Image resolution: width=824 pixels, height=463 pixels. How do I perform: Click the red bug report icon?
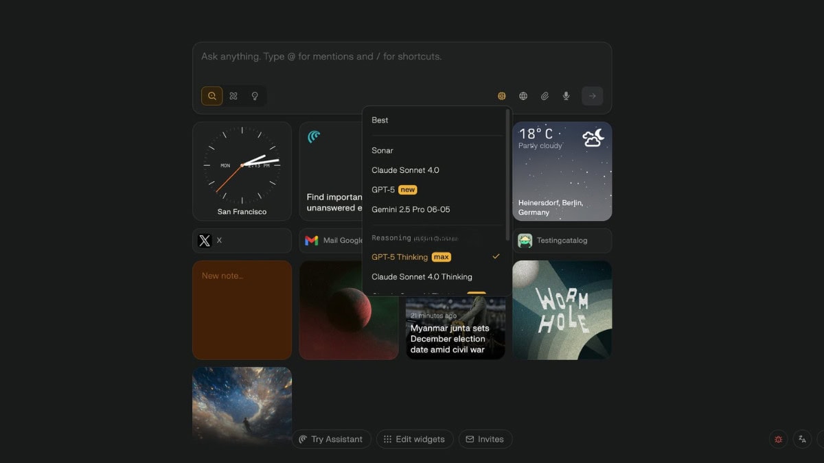pyautogui.click(x=778, y=439)
